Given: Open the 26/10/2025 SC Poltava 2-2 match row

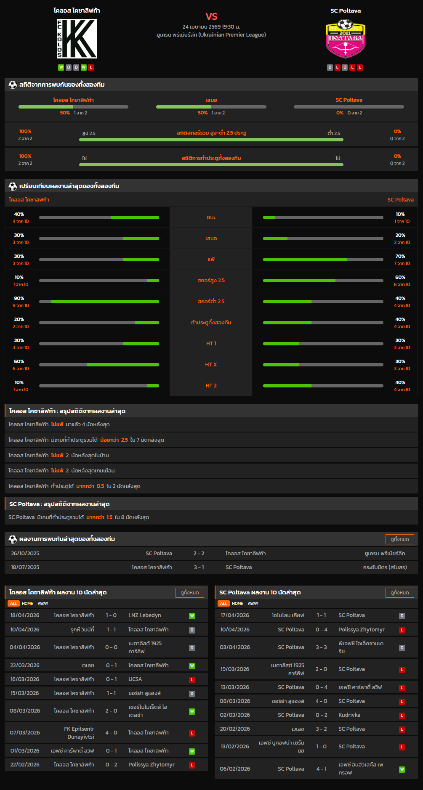Looking at the screenshot, I should 211,554.
